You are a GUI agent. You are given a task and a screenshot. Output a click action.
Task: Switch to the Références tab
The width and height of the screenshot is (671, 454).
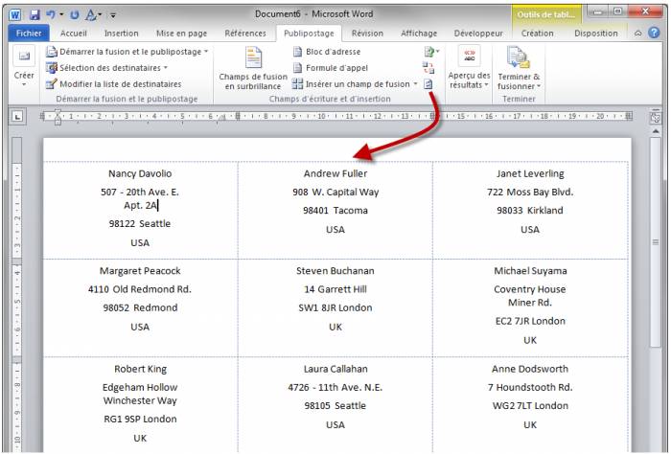click(245, 33)
